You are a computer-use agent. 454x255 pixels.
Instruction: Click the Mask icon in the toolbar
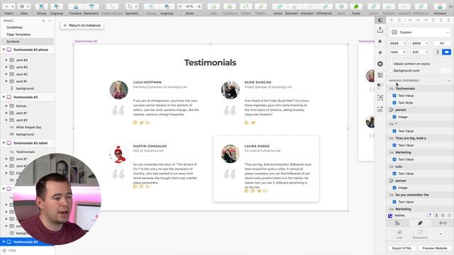point(341,6)
